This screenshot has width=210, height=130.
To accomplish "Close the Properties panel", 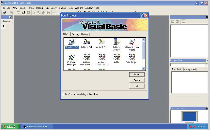I will 207,60.
